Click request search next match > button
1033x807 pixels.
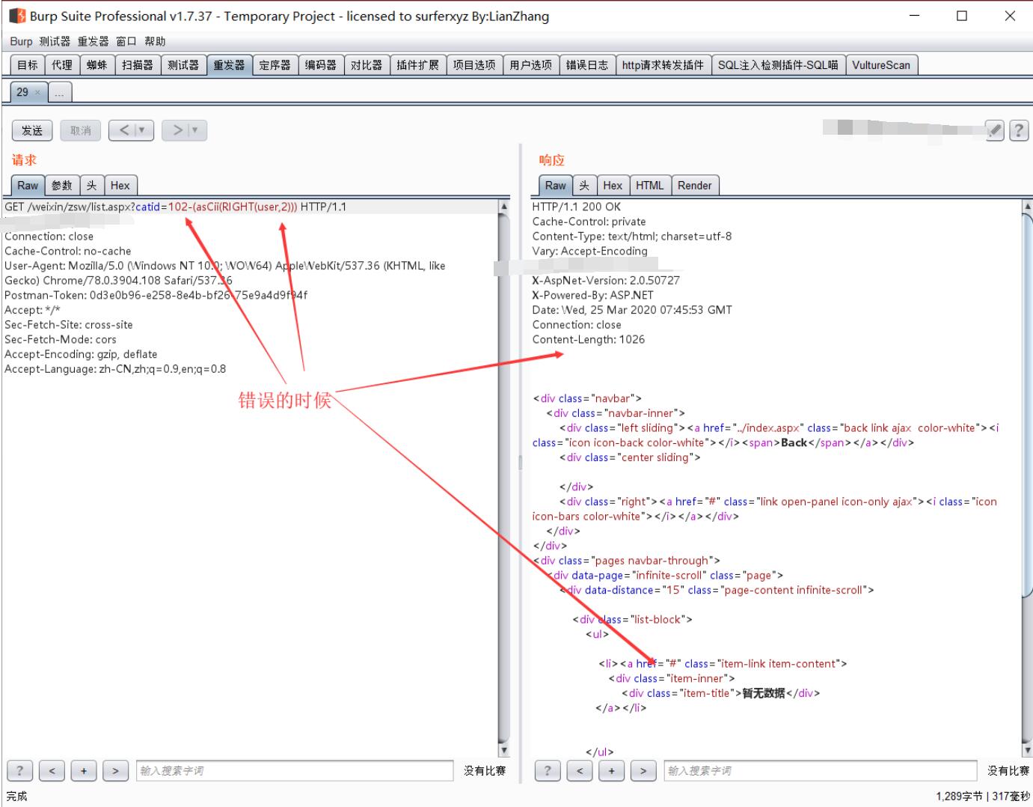point(115,771)
